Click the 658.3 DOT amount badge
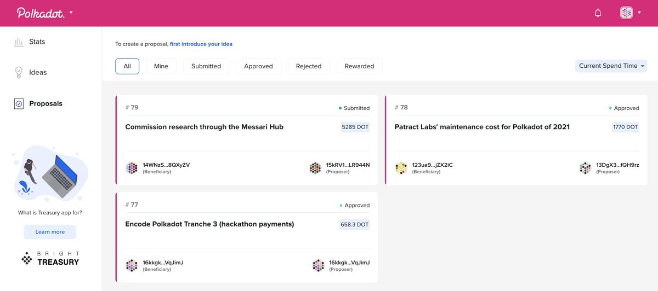This screenshot has width=658, height=291. click(354, 224)
